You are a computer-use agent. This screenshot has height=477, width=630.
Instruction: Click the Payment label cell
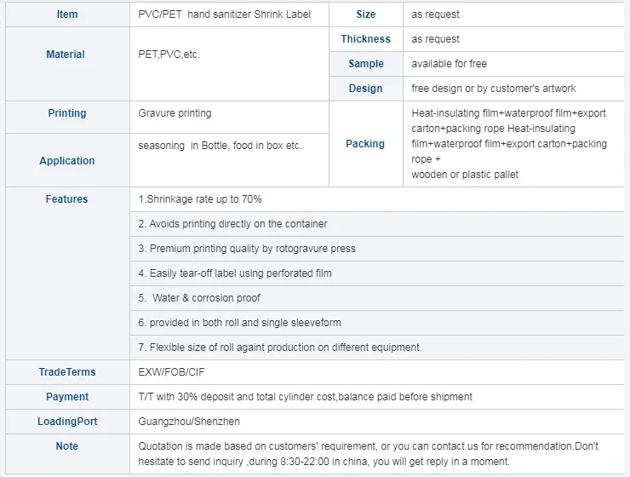coord(66,397)
